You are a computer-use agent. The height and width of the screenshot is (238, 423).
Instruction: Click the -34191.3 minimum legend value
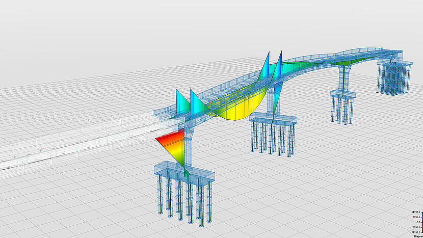click(412, 233)
